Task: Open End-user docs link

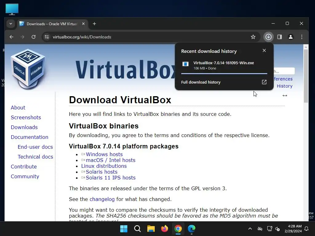Action: (x=35, y=147)
